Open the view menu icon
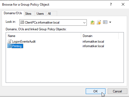Image resolution: width=129 pixels, height=97 pixels. tap(105, 22)
